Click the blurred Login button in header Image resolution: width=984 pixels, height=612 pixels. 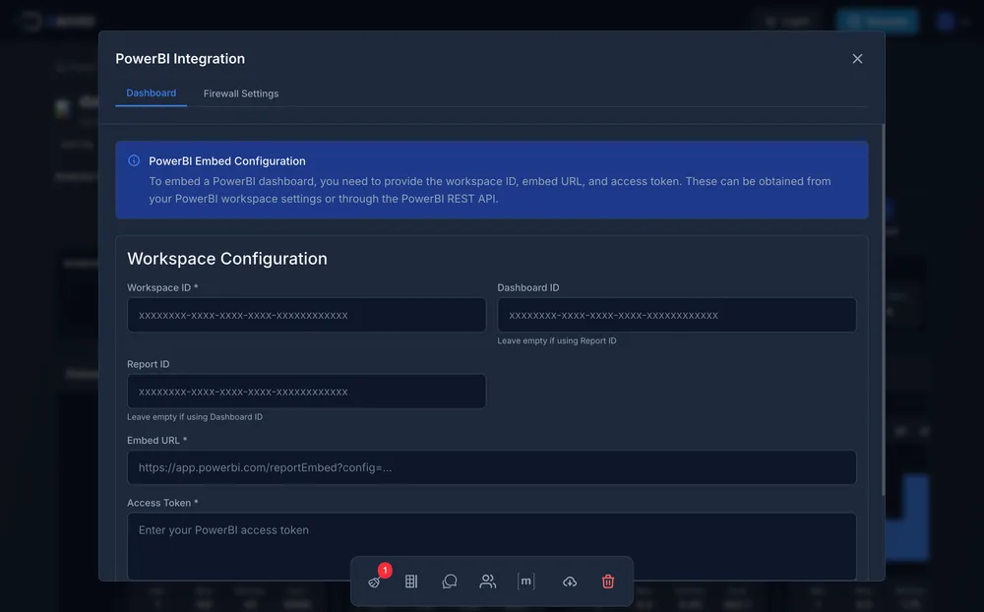click(x=787, y=21)
